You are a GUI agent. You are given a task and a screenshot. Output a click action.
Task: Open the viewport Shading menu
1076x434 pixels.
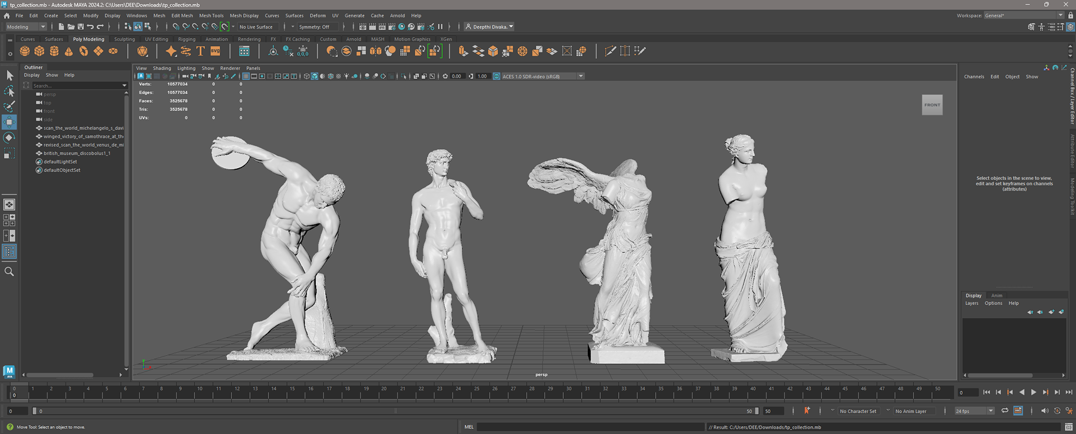point(162,68)
